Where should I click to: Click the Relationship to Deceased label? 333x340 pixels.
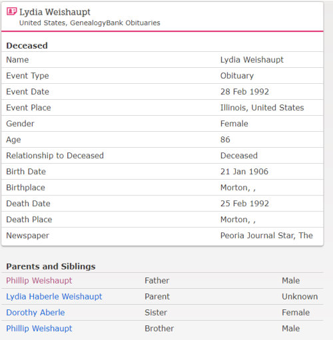point(55,156)
